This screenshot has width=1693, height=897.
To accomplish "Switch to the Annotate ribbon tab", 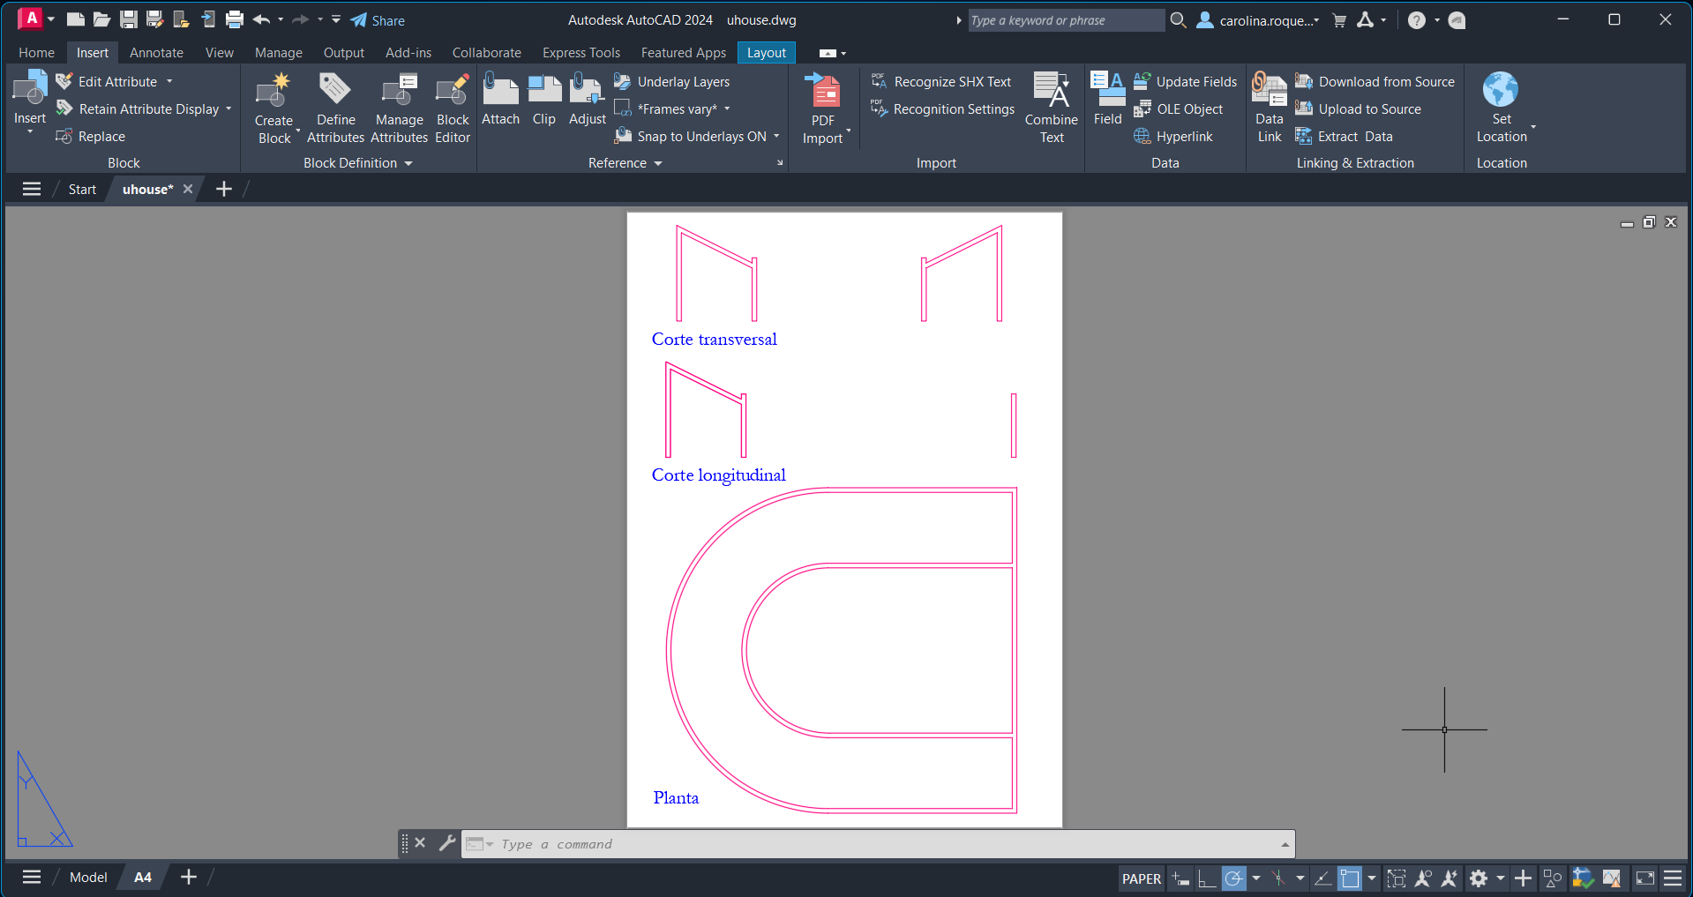I will click(x=156, y=53).
